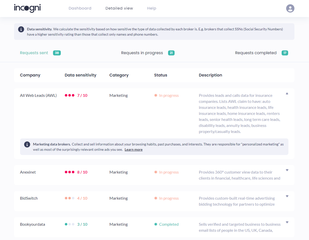
Task: Click the Bookyourdata Completed status dot
Action: pyautogui.click(x=156, y=224)
